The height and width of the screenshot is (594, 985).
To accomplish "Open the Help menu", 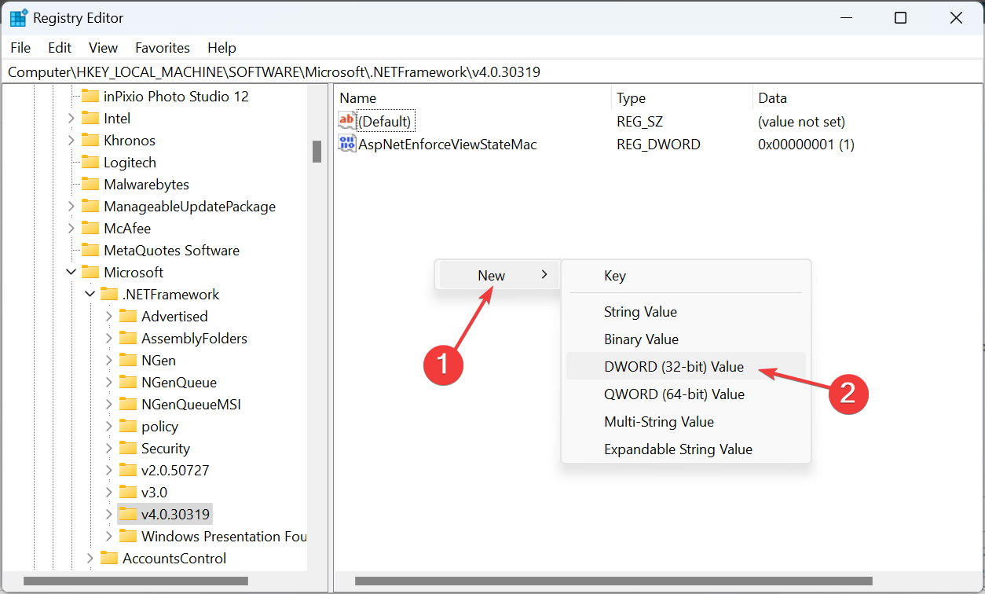I will tap(222, 47).
